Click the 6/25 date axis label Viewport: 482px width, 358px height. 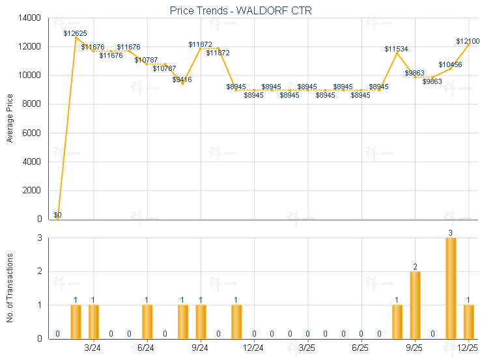[361, 348]
